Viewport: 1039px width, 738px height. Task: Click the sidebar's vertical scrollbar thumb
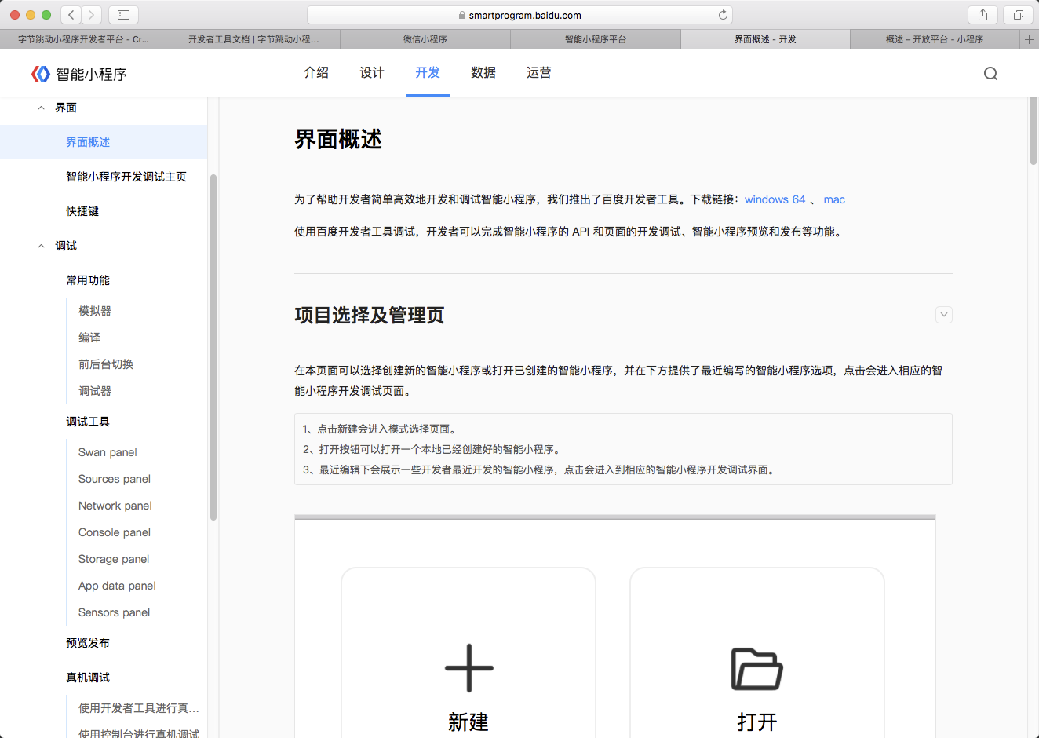(213, 347)
